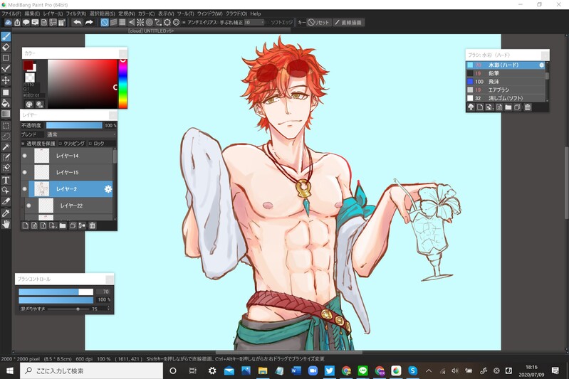Switch to the [cloud] UNTITLED document tab
This screenshot has height=379, width=569.
click(151, 31)
